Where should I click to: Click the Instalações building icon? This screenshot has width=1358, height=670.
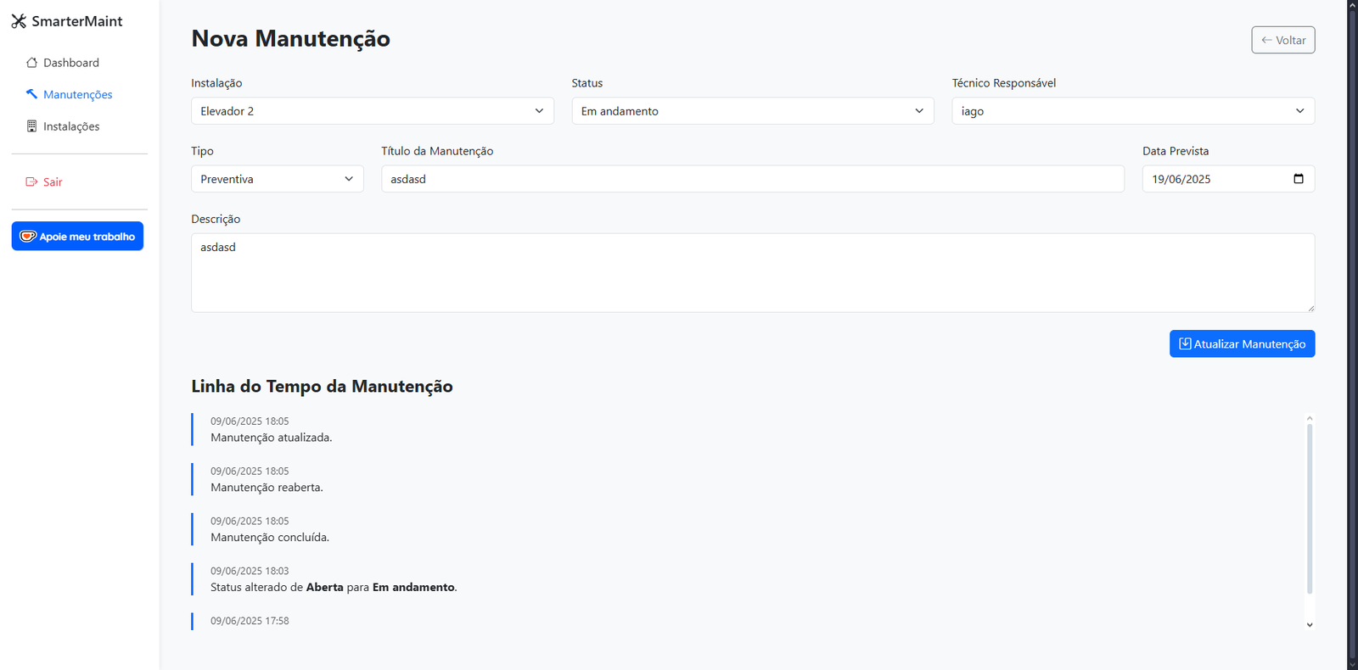point(31,126)
